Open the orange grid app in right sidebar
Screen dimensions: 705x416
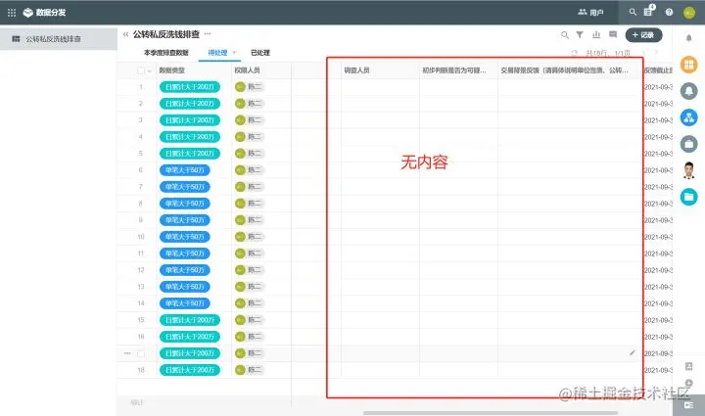click(x=688, y=66)
